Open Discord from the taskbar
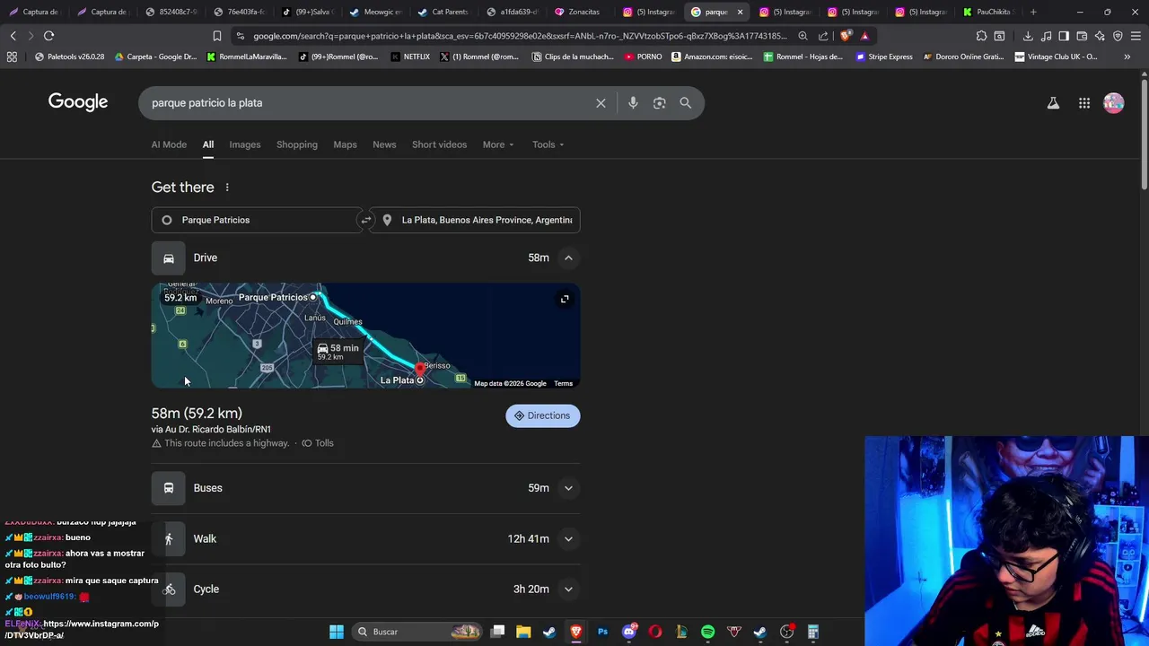Viewport: 1149px width, 646px height. (629, 632)
